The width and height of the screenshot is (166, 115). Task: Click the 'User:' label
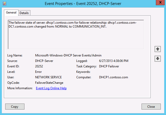tap(11, 77)
